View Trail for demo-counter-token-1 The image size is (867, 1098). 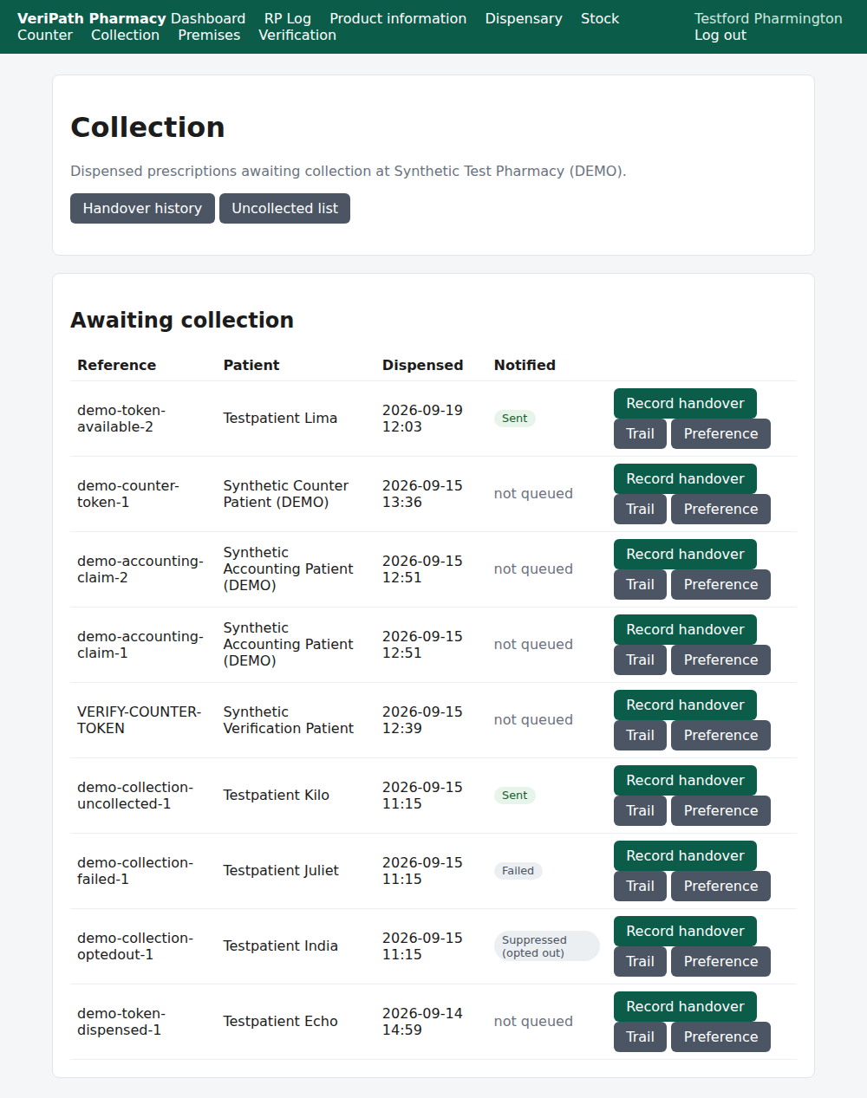tap(640, 509)
